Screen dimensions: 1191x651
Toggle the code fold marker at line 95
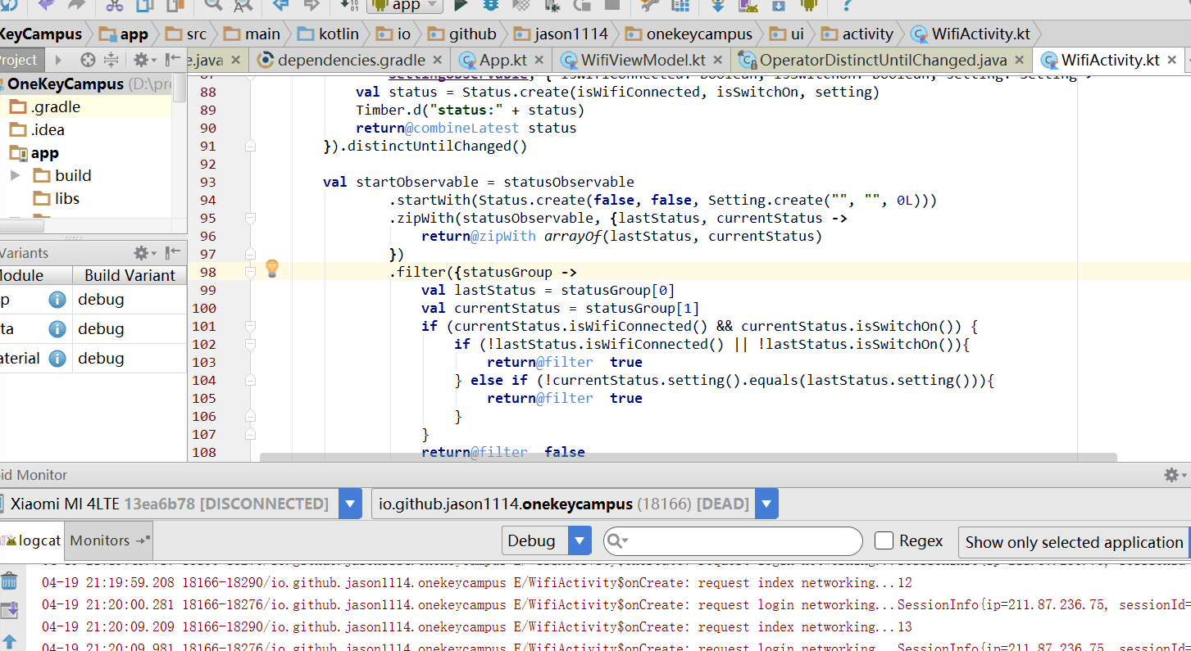point(251,219)
